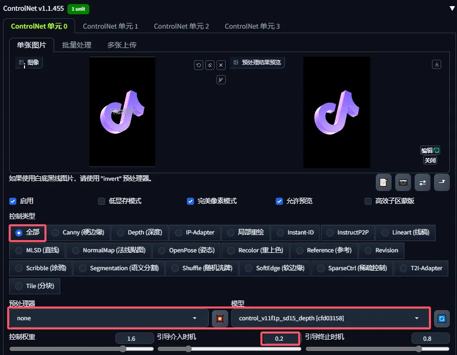Viewport: 457px width, 355px height.
Task: Undo changes on the input image
Action: [x=199, y=65]
